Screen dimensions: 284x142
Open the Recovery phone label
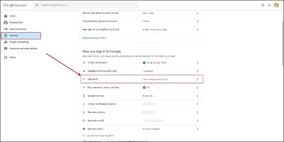click(96, 112)
